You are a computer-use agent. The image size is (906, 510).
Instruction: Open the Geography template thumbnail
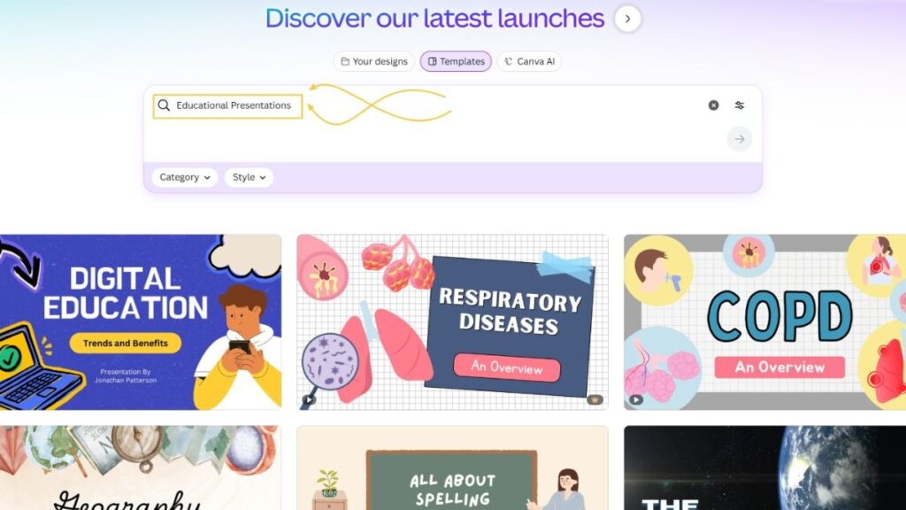click(x=141, y=468)
